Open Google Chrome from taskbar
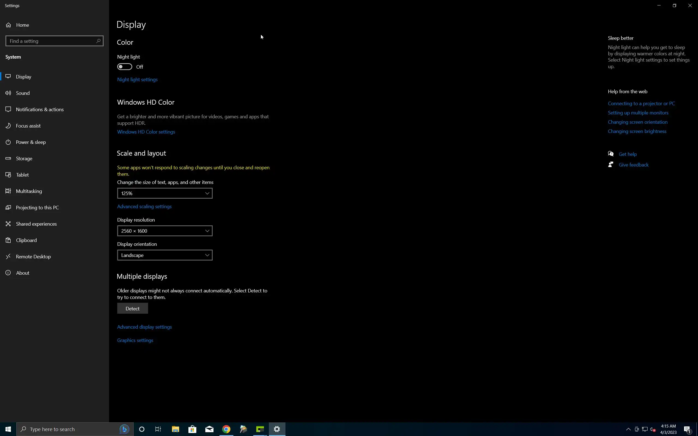The width and height of the screenshot is (698, 436). tap(226, 429)
